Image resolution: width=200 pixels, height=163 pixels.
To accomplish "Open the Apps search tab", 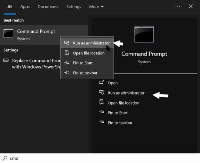I will pos(25,7).
